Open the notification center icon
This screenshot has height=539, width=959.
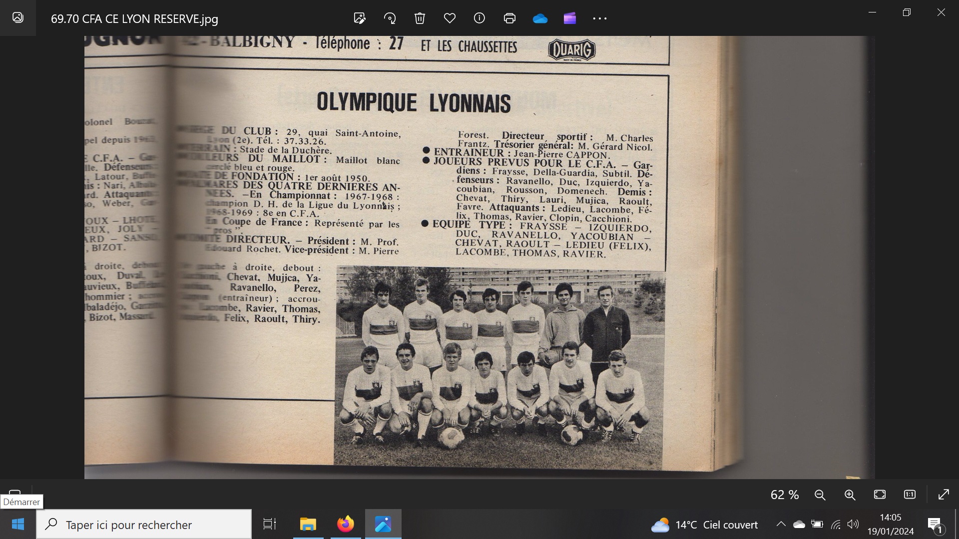click(x=935, y=525)
